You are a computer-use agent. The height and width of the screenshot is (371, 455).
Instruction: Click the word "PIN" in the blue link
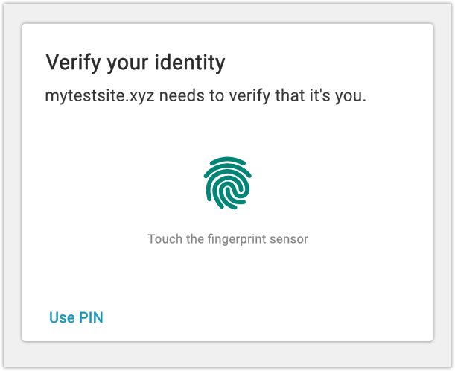coord(89,318)
